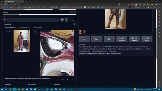Viewport: 162px width, 91px height.
Task: Select the Stable Diffusion browser tab
Action: pyautogui.click(x=14, y=1)
